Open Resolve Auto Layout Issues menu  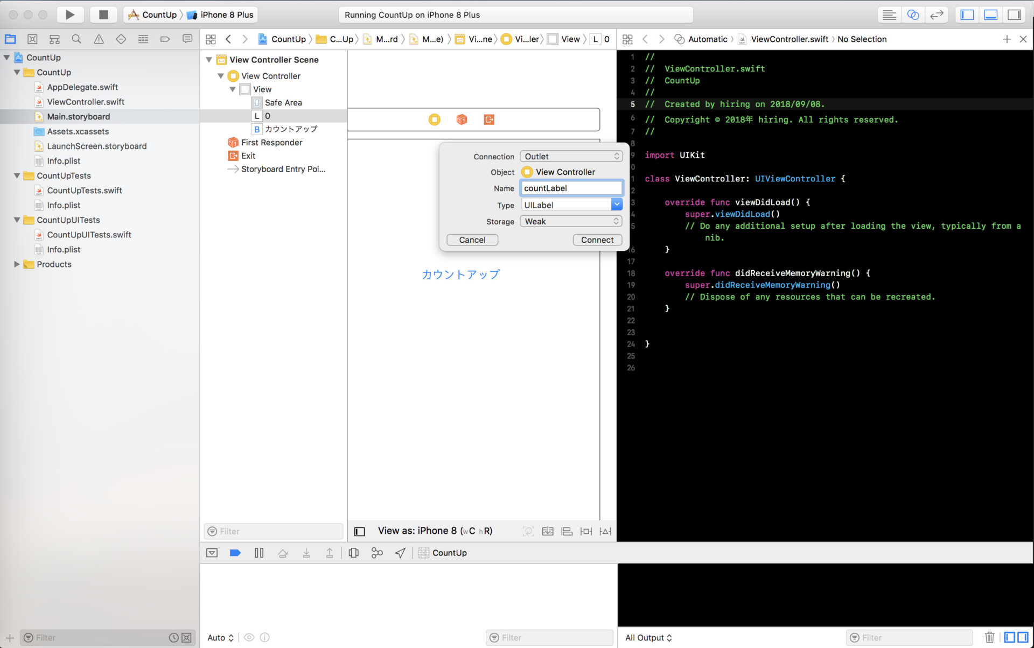tap(605, 532)
